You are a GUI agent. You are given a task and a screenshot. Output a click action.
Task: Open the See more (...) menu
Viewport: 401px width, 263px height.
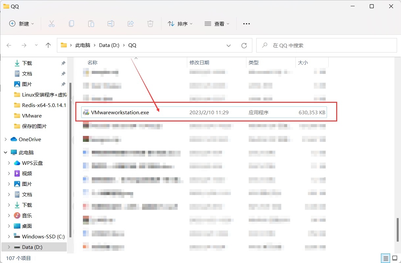[x=246, y=23]
